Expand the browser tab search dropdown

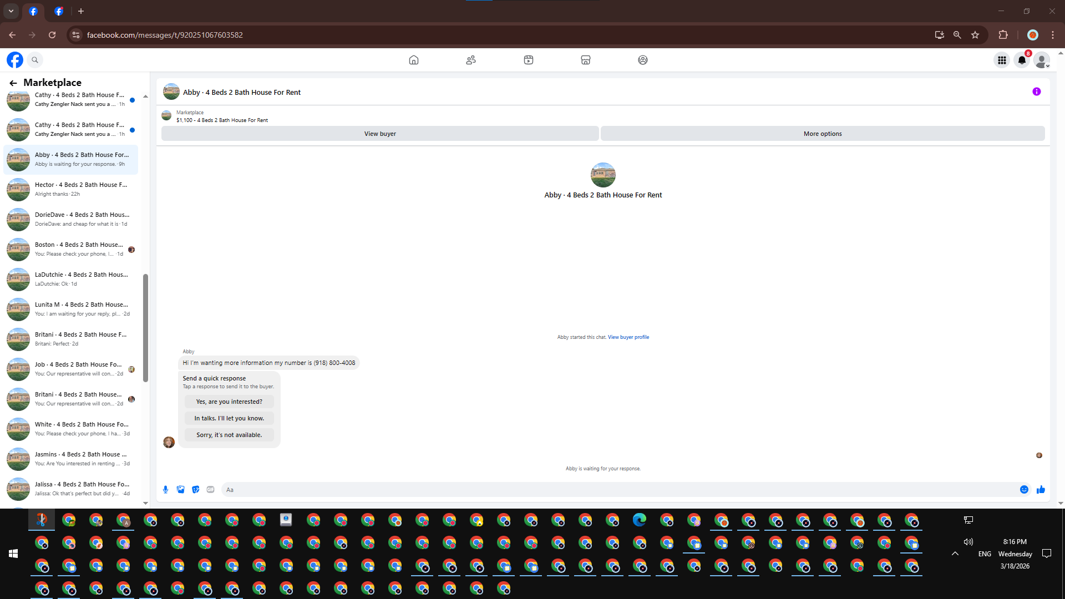(x=11, y=11)
